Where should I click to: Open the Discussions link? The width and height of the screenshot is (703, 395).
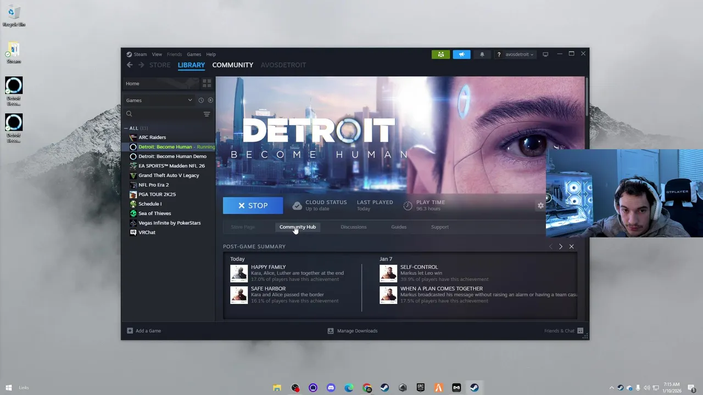click(x=354, y=227)
